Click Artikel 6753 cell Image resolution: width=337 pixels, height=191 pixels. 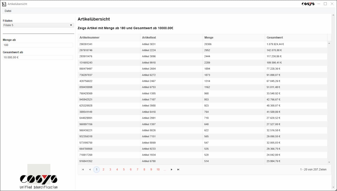coord(171,87)
